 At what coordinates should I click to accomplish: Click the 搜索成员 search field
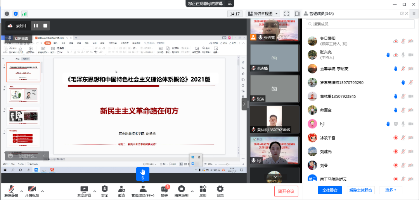click(357, 24)
